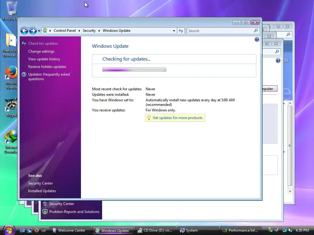
Task: Switch to Performance Inf... taskbar button
Action: tap(240, 230)
